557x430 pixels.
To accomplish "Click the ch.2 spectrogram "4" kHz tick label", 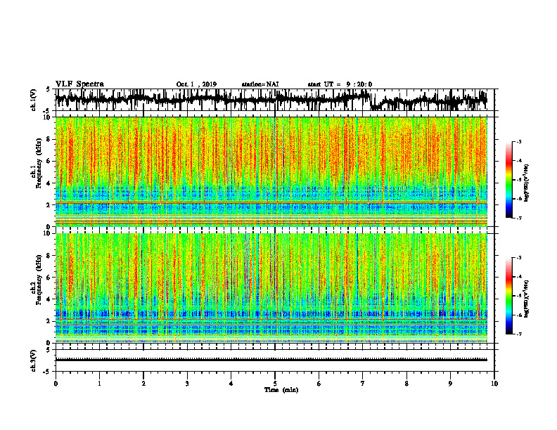I will click(49, 299).
